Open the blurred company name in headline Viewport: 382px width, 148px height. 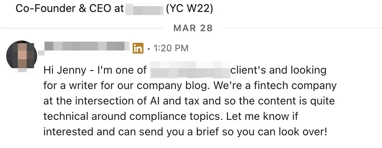145,9
